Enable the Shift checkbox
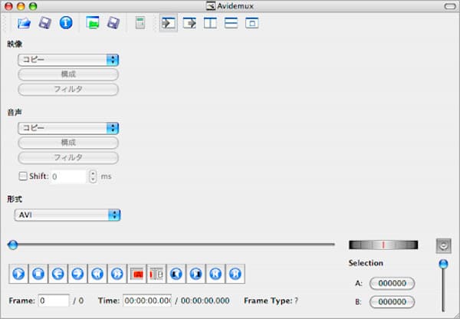The width and height of the screenshot is (460, 319). [23, 176]
